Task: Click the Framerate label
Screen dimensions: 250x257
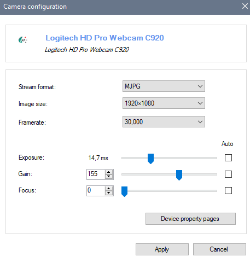Action: (32, 122)
